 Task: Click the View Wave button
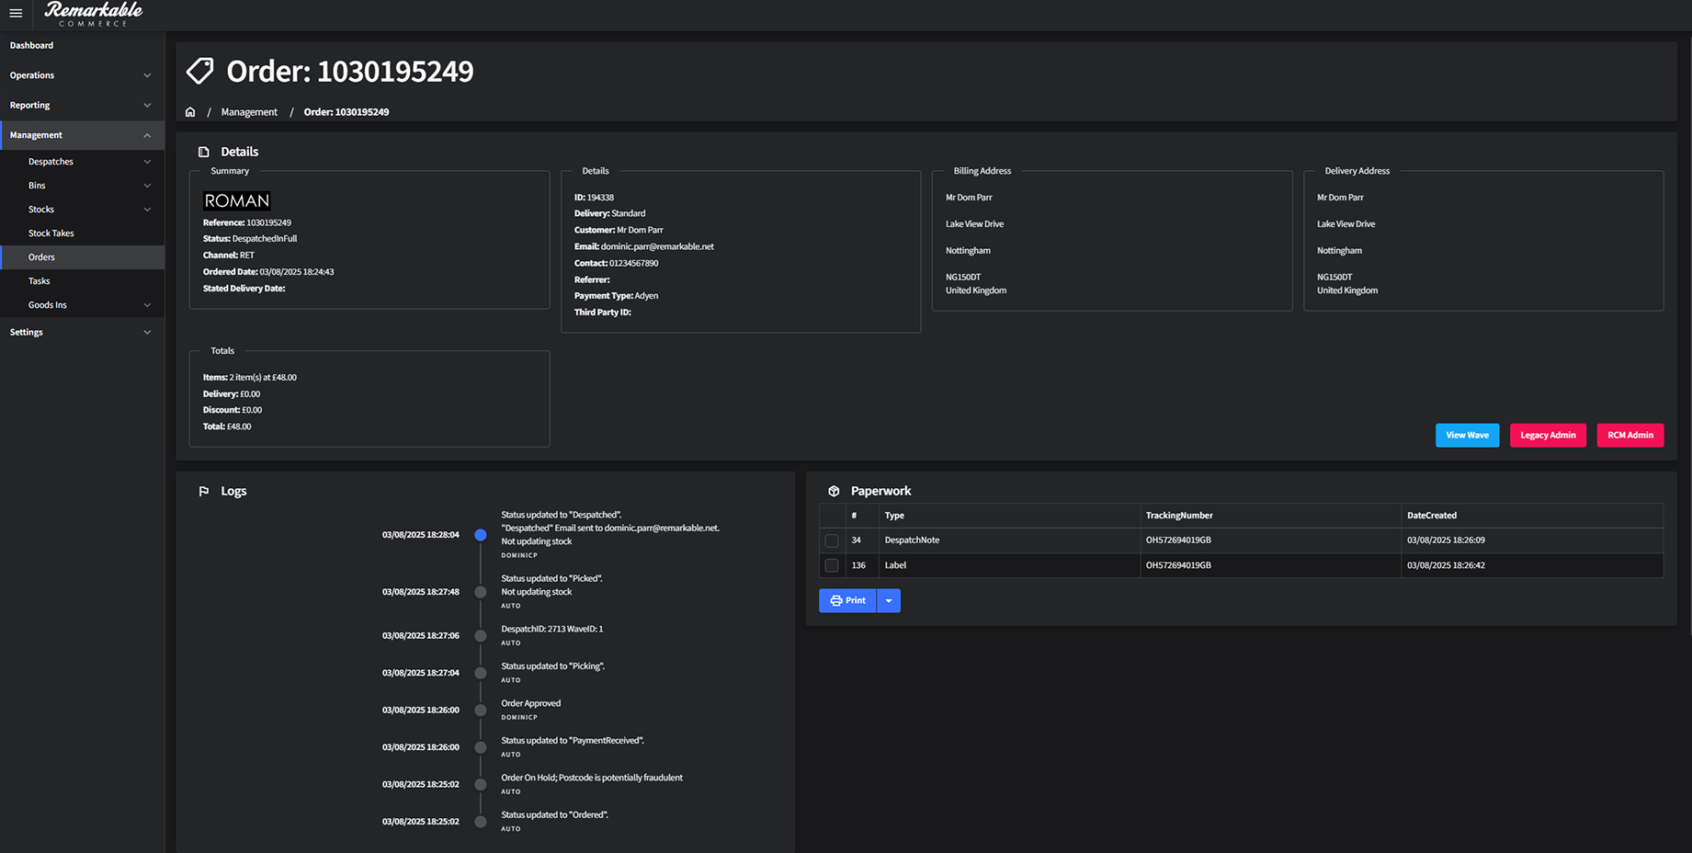1467,435
